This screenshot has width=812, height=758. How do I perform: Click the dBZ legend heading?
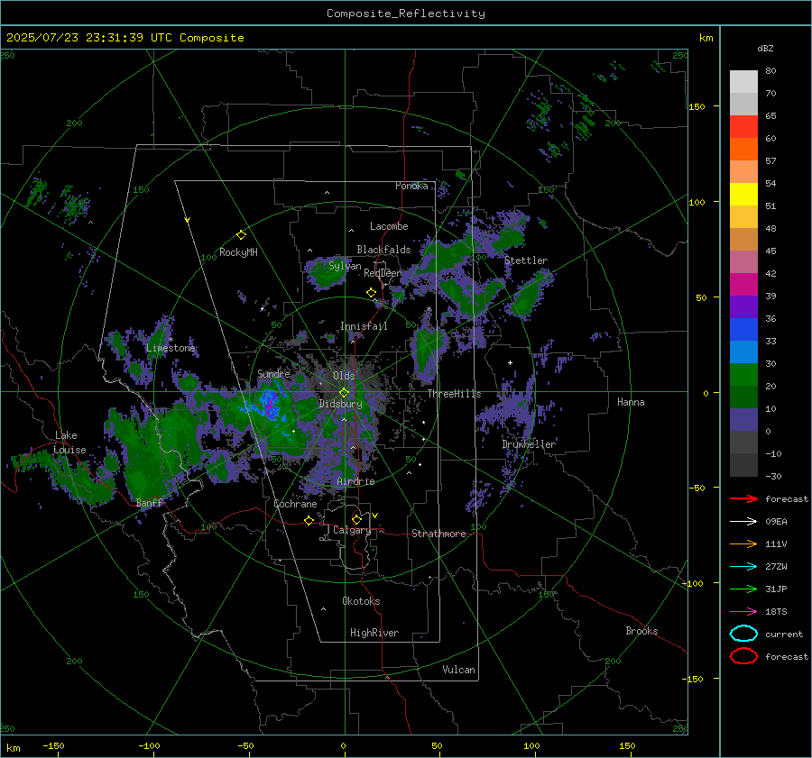tap(765, 48)
